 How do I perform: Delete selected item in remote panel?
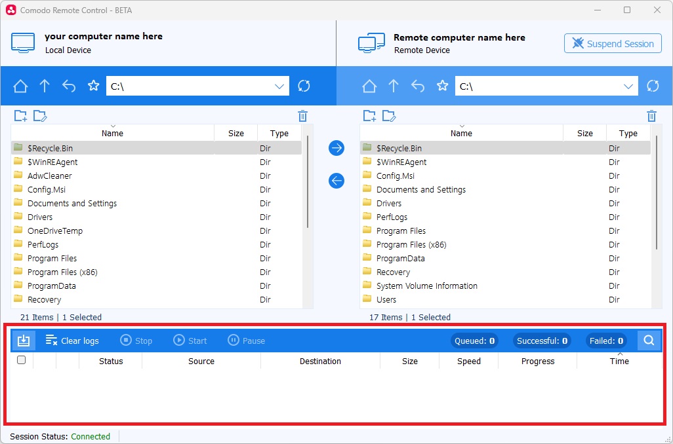click(x=651, y=116)
